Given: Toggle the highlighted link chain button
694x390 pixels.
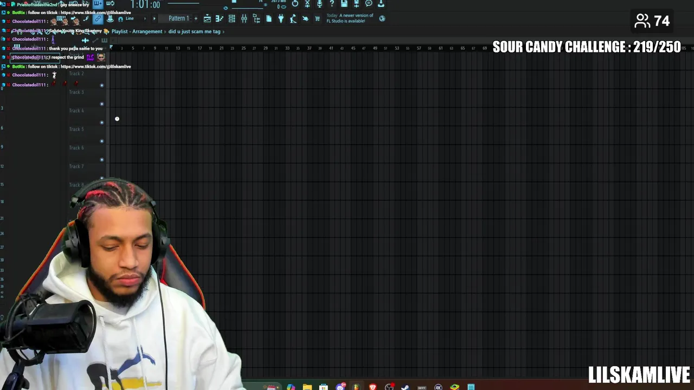Looking at the screenshot, I should (98, 18).
